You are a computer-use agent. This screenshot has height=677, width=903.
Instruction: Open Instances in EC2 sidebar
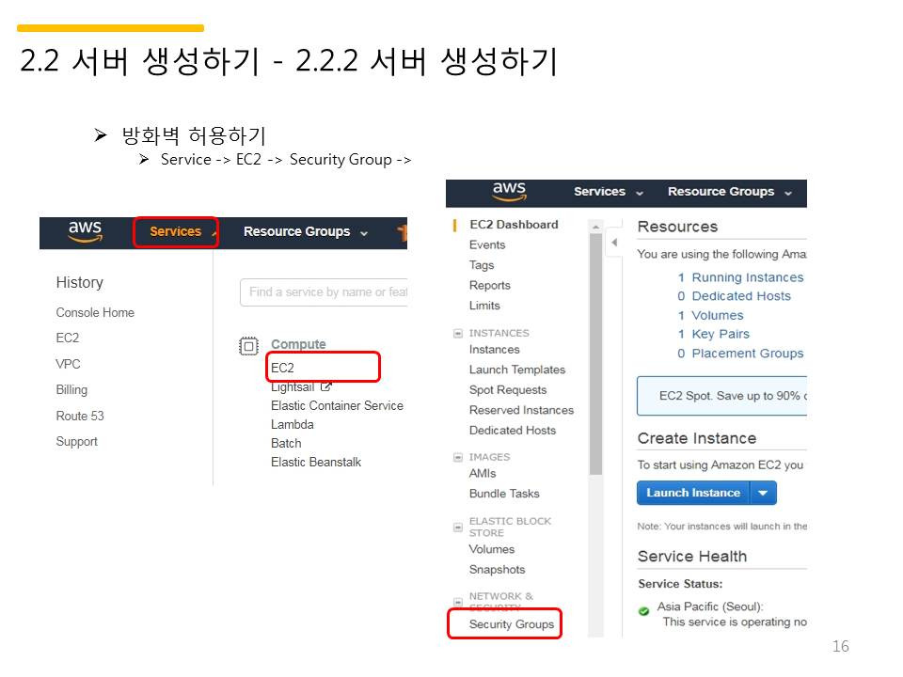[494, 350]
